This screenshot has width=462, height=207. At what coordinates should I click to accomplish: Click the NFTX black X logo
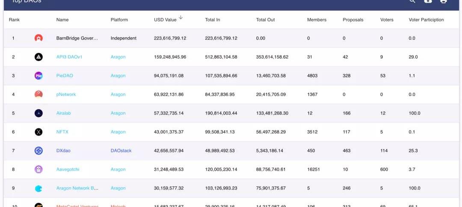pos(38,132)
